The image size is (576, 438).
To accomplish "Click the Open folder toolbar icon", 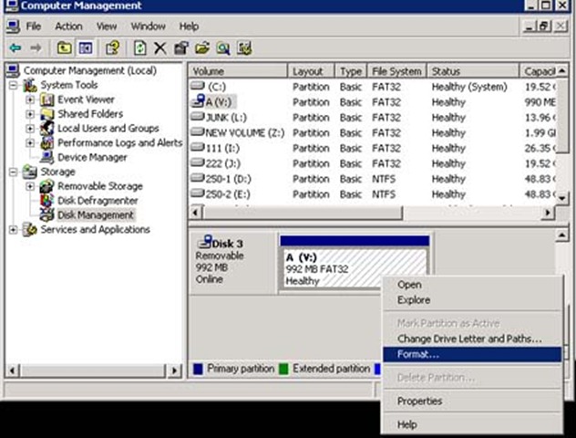I will [201, 48].
